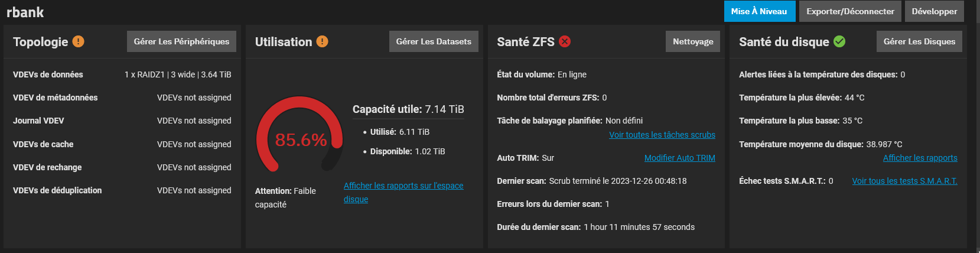The width and height of the screenshot is (980, 253).
Task: Click the Mise À Niveau button
Action: point(758,11)
